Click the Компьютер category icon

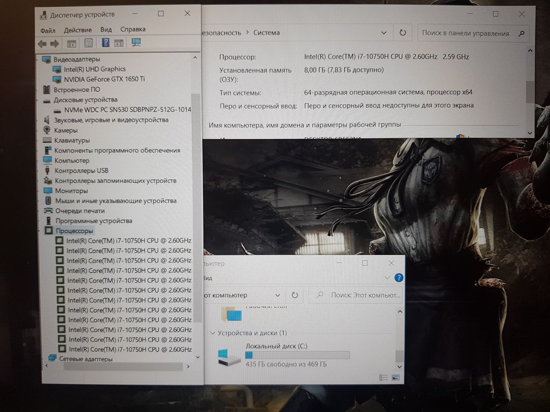(x=47, y=160)
